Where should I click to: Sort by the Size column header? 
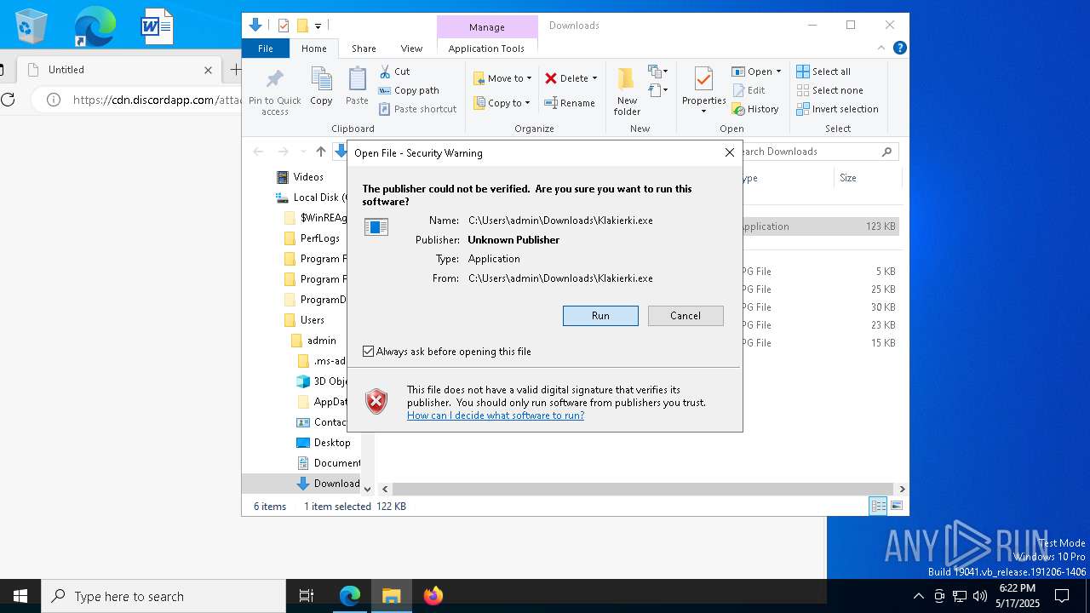pyautogui.click(x=866, y=178)
